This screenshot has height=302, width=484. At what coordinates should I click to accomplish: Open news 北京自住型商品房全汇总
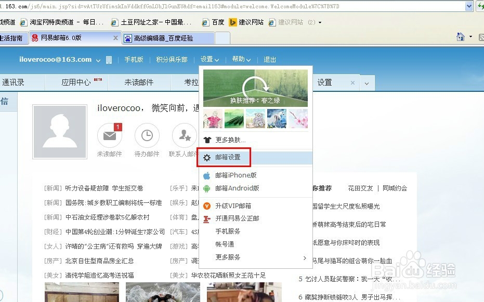(x=99, y=261)
